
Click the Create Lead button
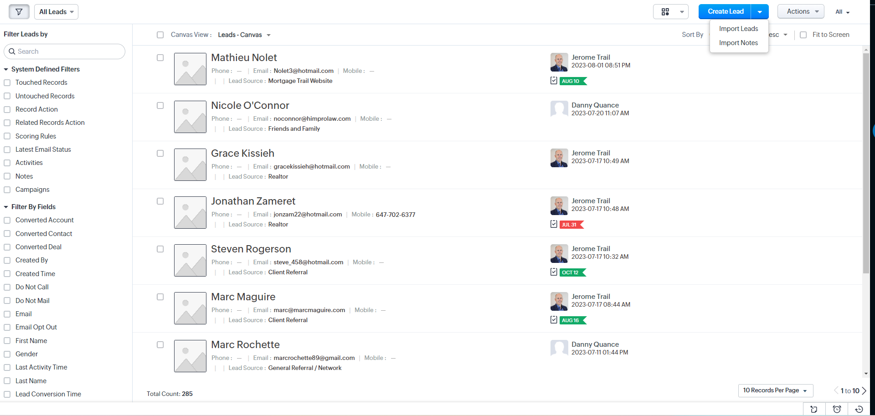click(725, 12)
